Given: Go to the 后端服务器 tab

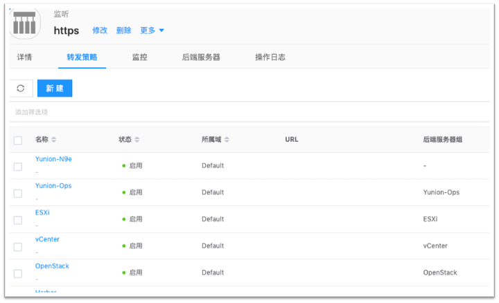Looking at the screenshot, I should pos(201,57).
